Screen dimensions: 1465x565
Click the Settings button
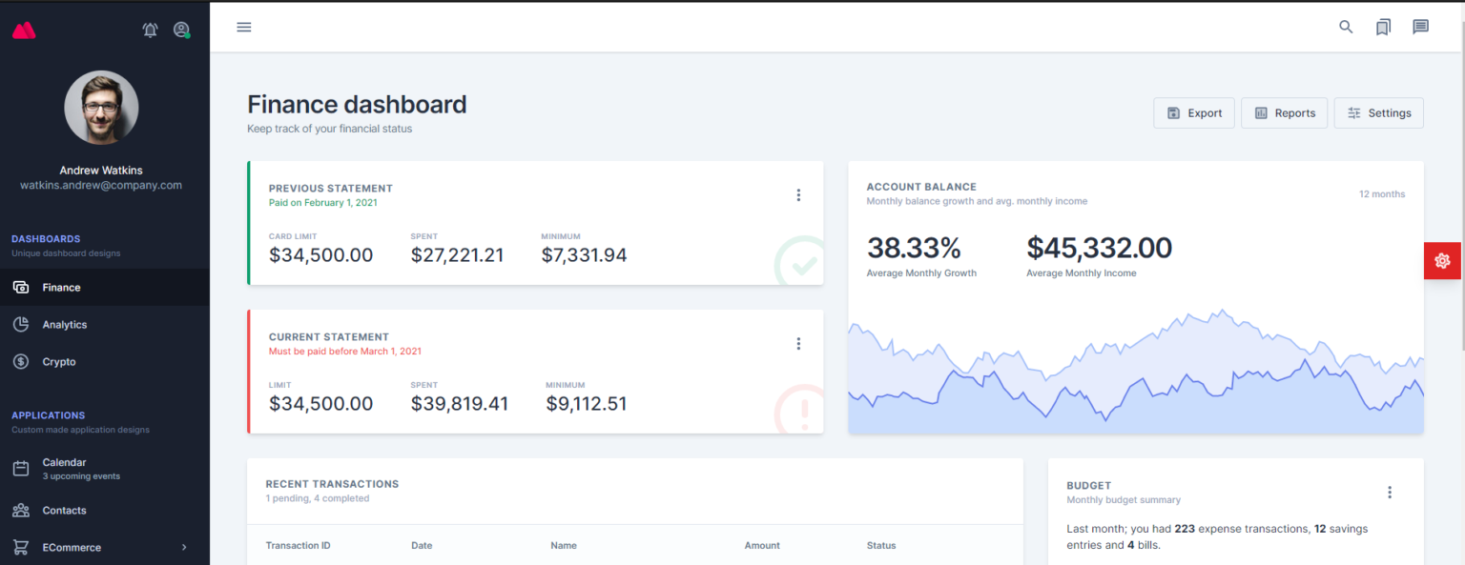1378,113
